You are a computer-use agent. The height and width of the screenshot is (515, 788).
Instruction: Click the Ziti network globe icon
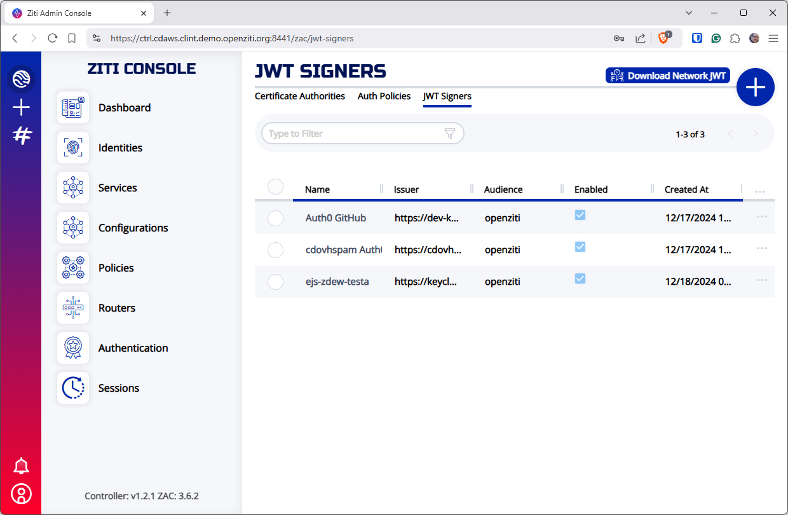[21, 79]
